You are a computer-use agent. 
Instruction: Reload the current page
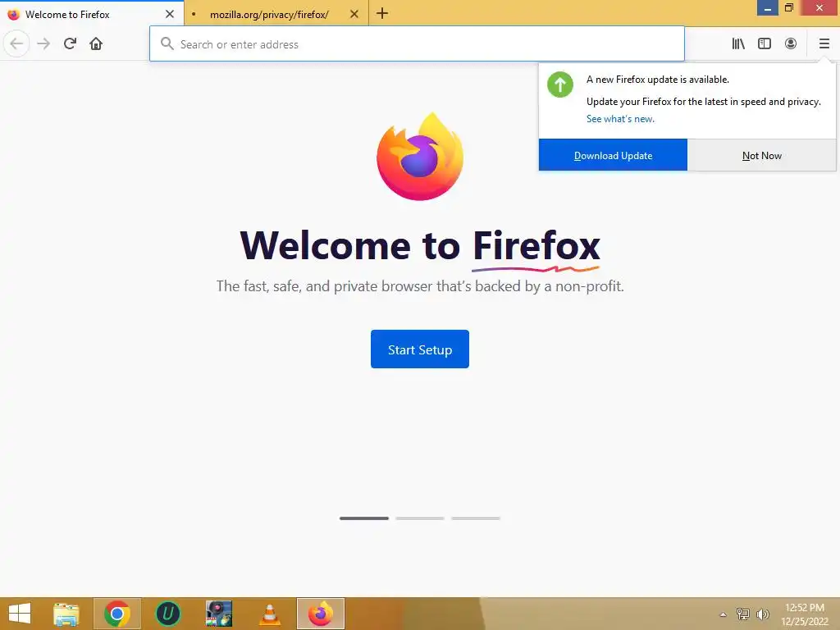point(70,44)
